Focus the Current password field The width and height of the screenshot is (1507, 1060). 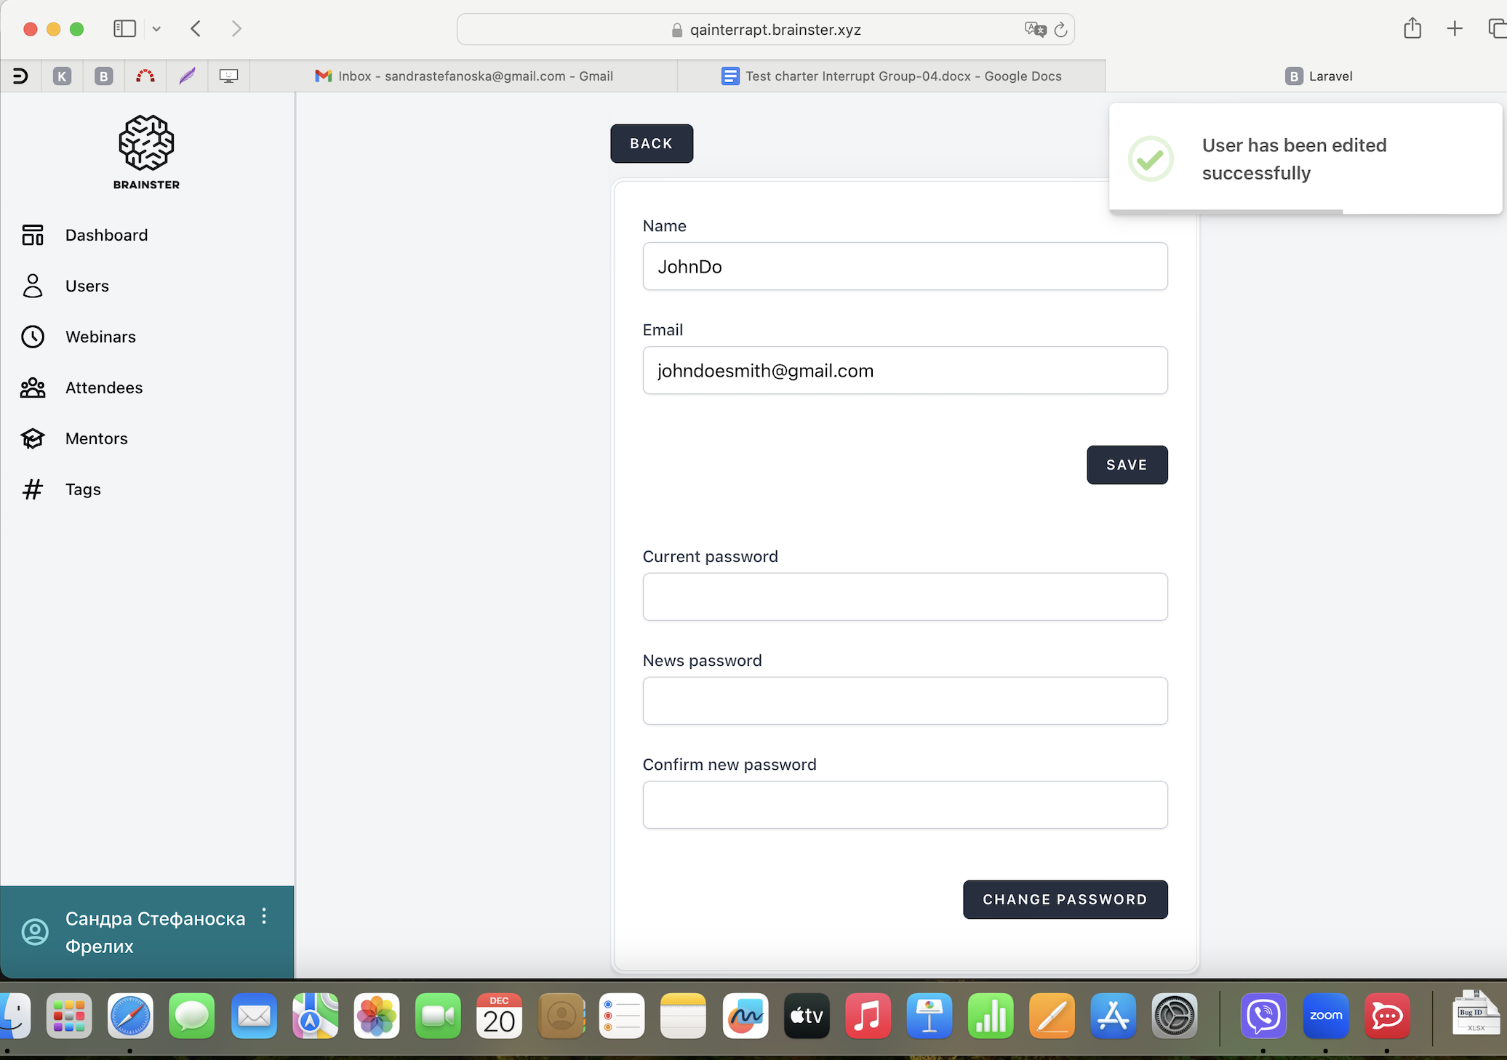(x=905, y=596)
